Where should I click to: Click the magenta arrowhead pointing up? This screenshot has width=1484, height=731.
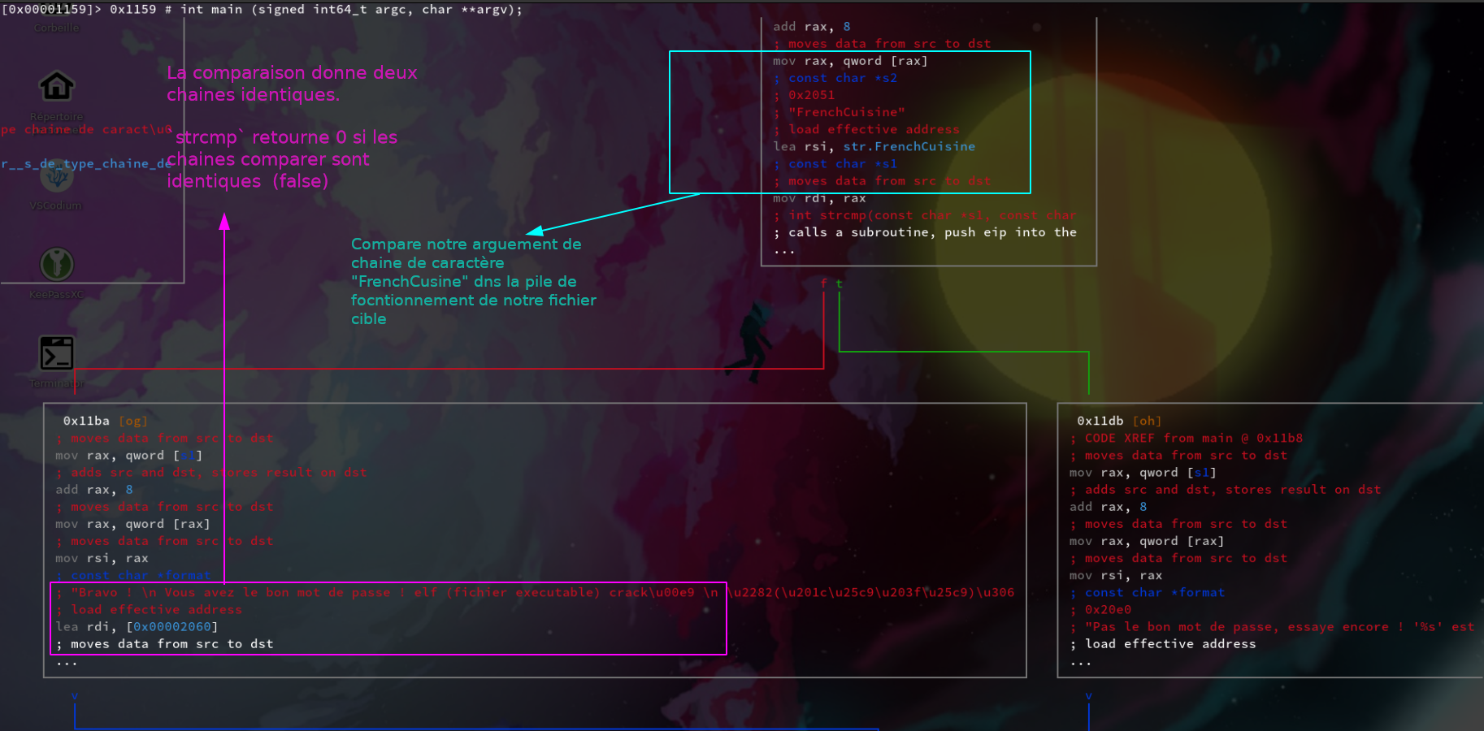[x=224, y=222]
